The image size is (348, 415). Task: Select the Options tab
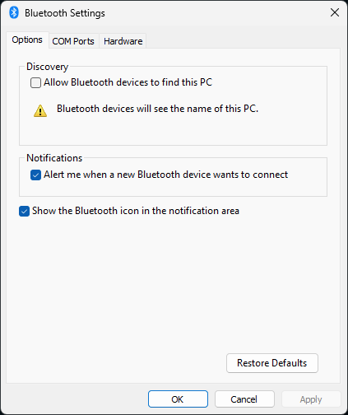click(27, 40)
